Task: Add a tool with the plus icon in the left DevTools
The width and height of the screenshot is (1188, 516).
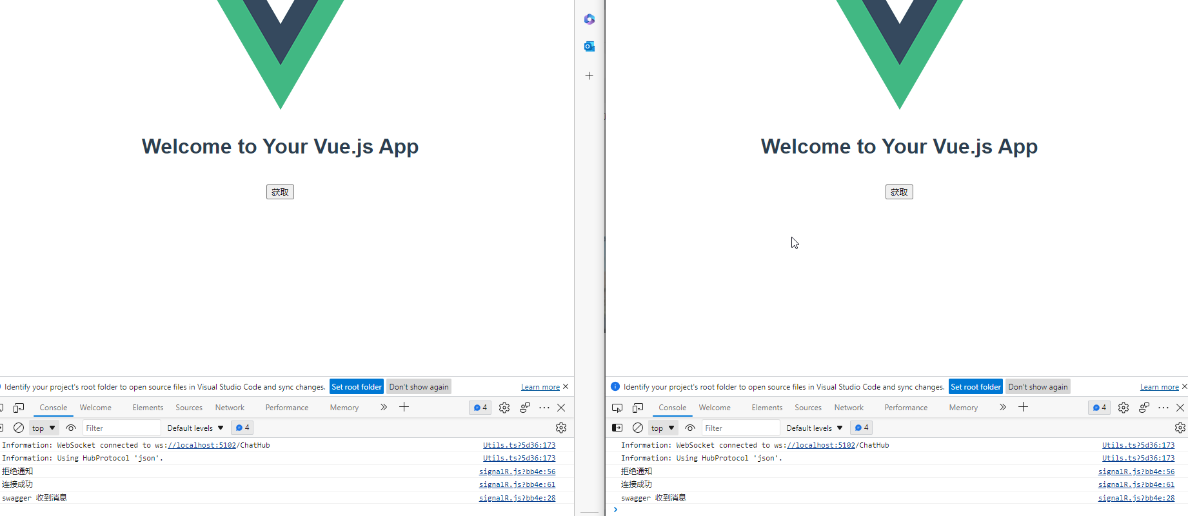Action: pyautogui.click(x=404, y=407)
